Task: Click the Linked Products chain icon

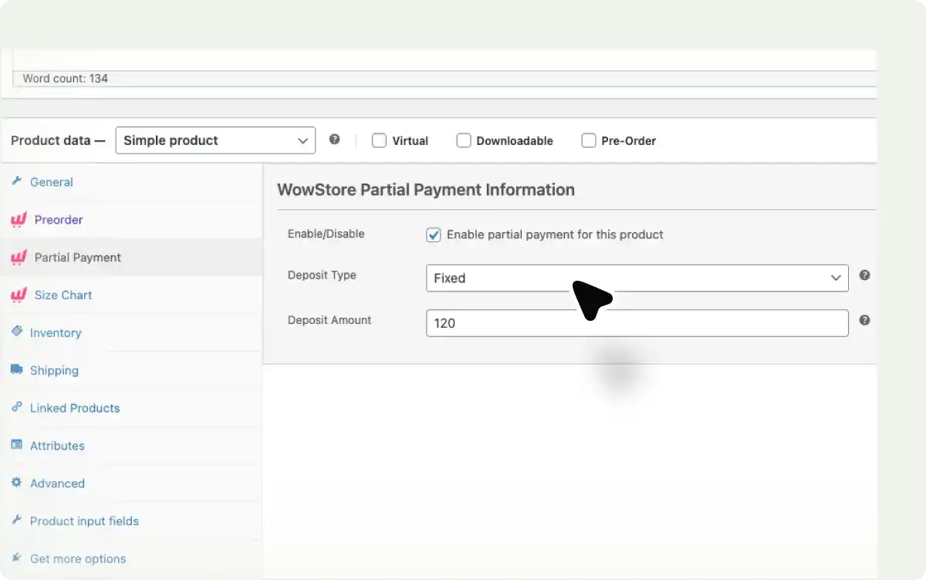Action: [18, 408]
